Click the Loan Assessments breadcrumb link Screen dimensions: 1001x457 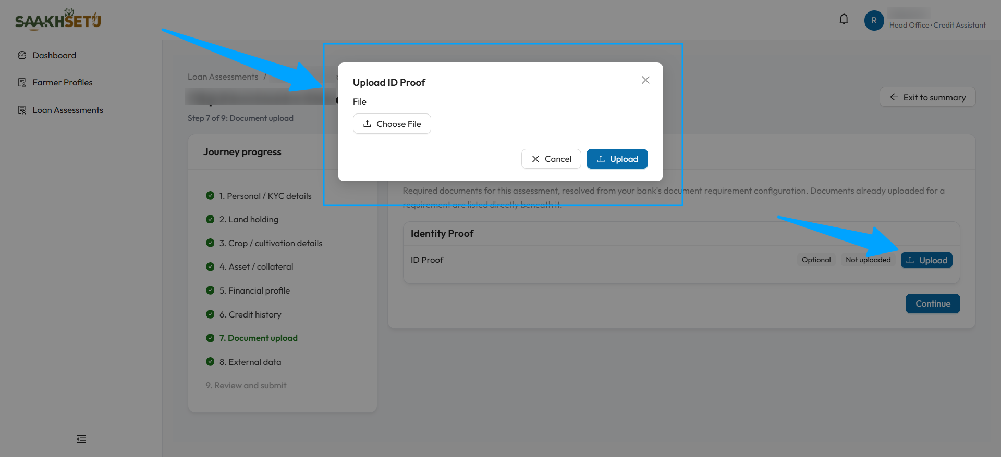(223, 77)
